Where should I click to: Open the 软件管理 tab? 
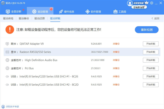point(93,11)
